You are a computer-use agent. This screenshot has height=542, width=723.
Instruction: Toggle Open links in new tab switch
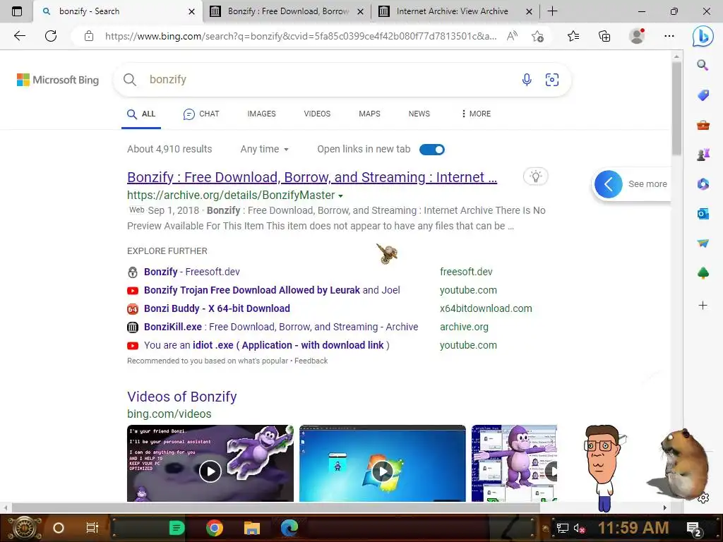coord(432,150)
